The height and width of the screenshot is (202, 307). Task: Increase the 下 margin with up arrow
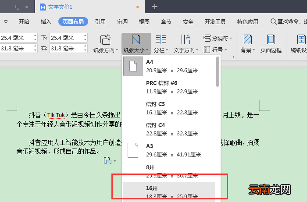point(85,35)
